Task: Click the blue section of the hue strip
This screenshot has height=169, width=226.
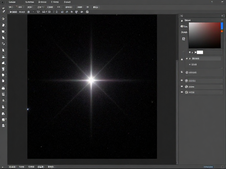Action: (222, 26)
